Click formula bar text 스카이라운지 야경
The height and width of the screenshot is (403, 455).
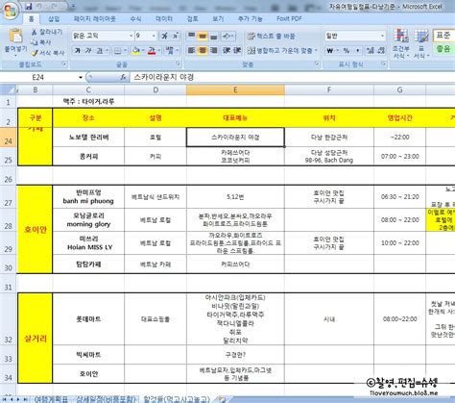click(x=164, y=77)
